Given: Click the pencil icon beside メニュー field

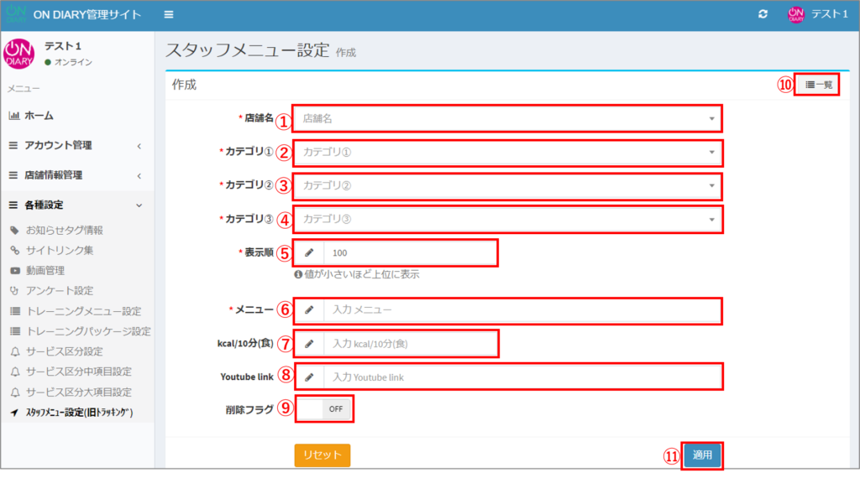Looking at the screenshot, I should [x=309, y=310].
